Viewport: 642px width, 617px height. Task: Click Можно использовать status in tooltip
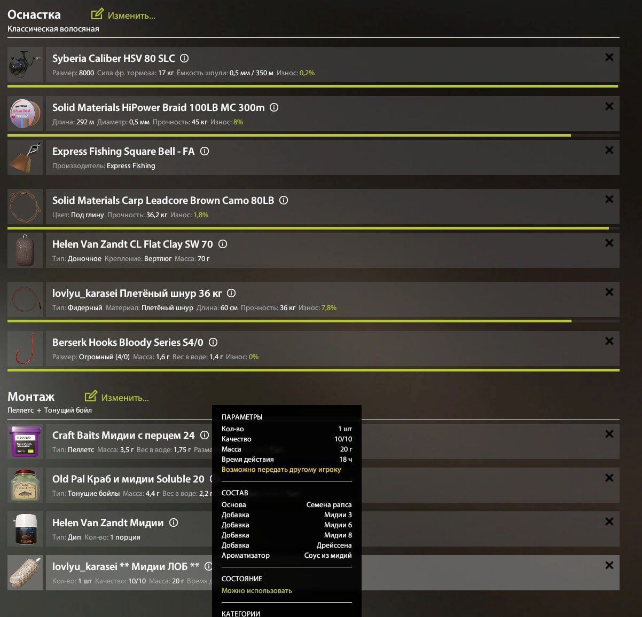tap(257, 591)
